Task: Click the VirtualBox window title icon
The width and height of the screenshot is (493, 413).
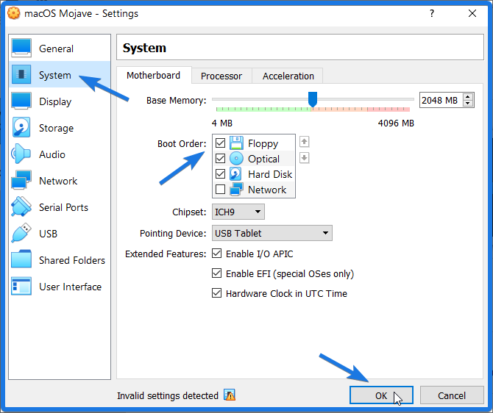Action: pos(13,13)
